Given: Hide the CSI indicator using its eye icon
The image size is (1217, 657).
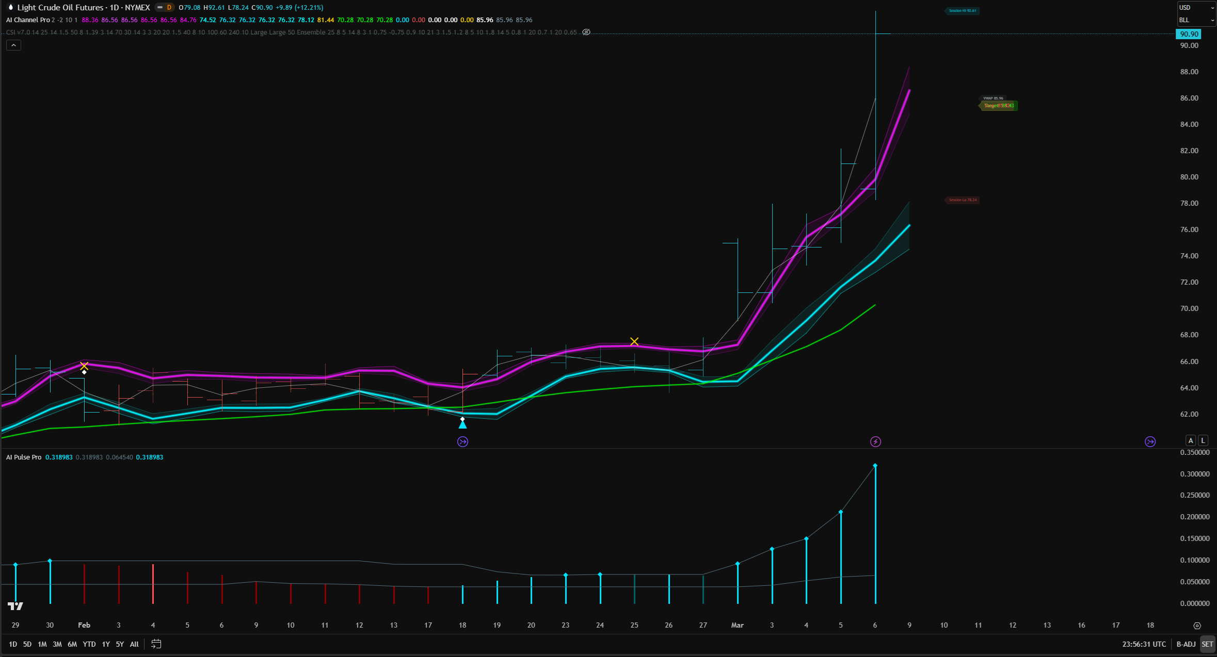Looking at the screenshot, I should 586,32.
